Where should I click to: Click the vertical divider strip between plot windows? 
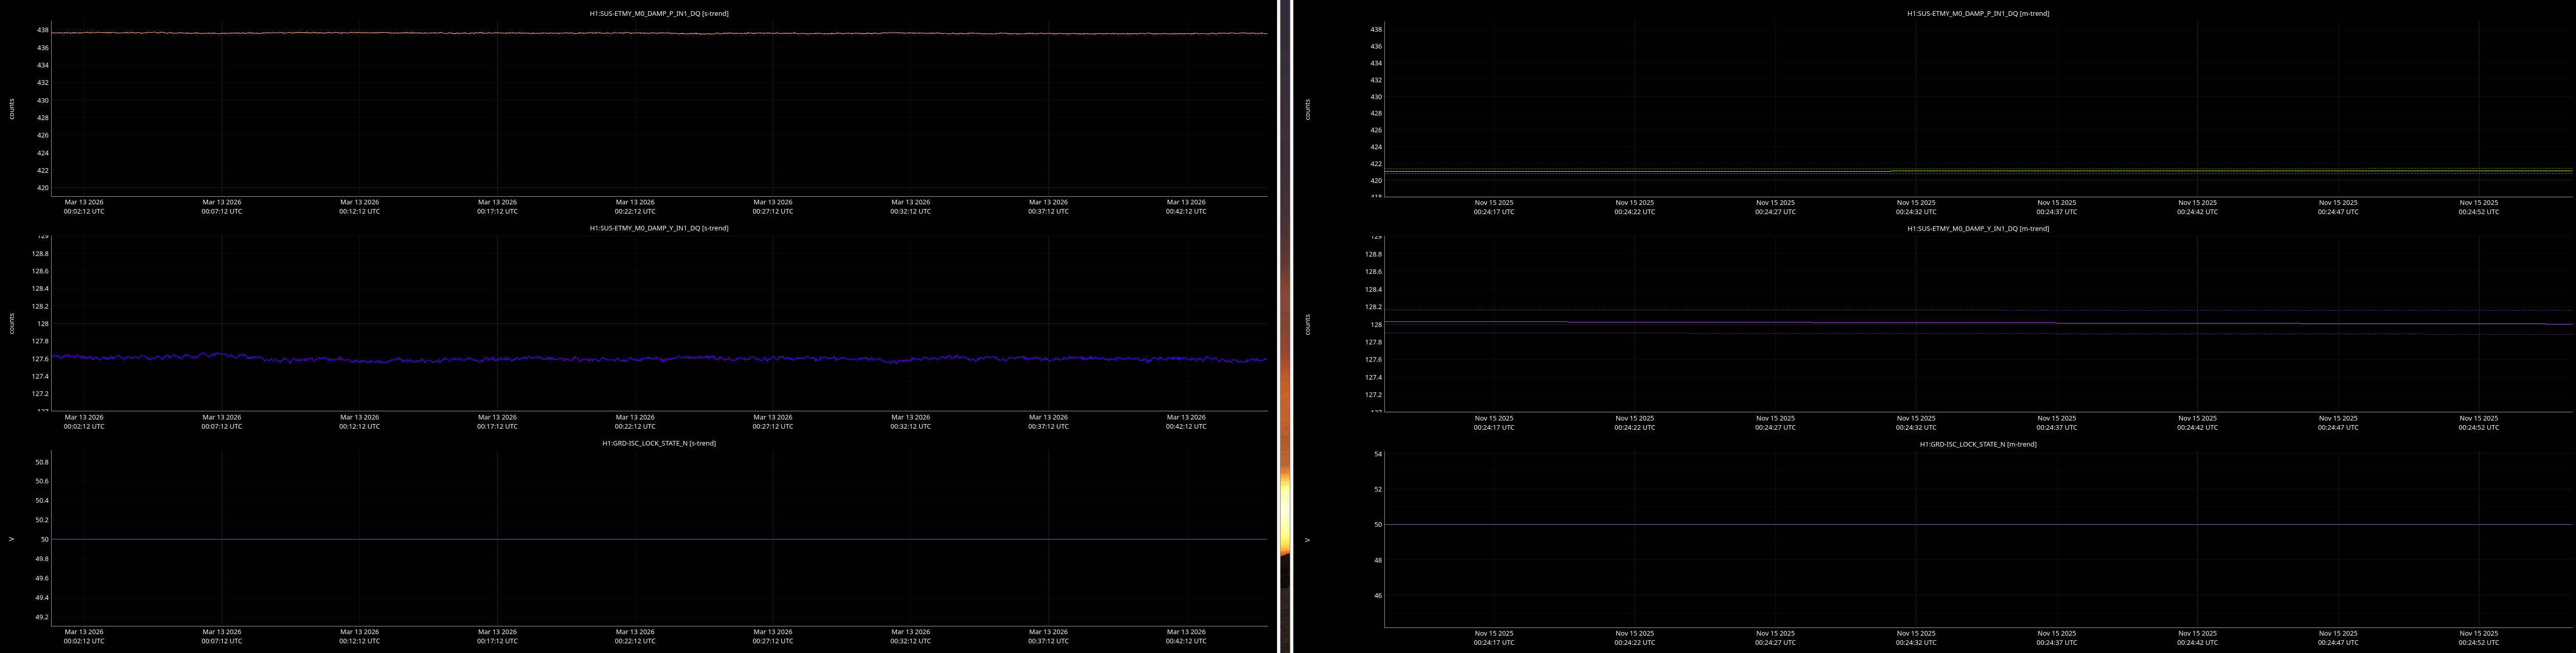[x=1285, y=326]
